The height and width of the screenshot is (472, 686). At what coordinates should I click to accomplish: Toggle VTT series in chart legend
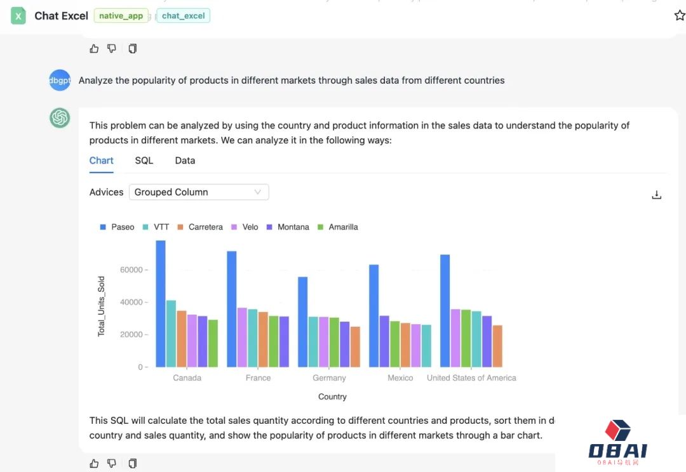pos(156,227)
